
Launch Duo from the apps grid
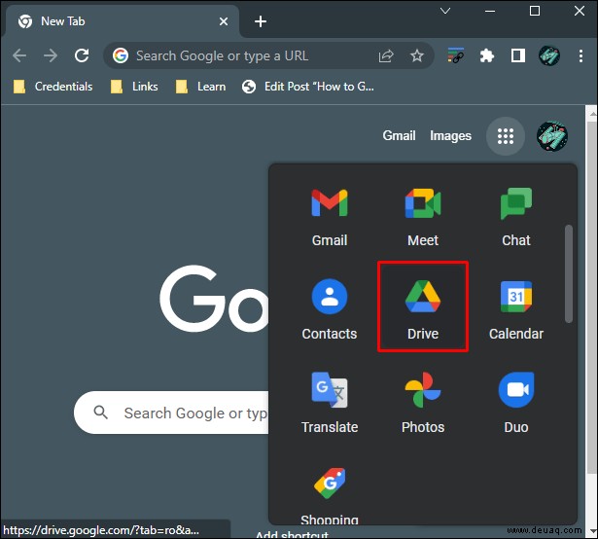(x=516, y=403)
